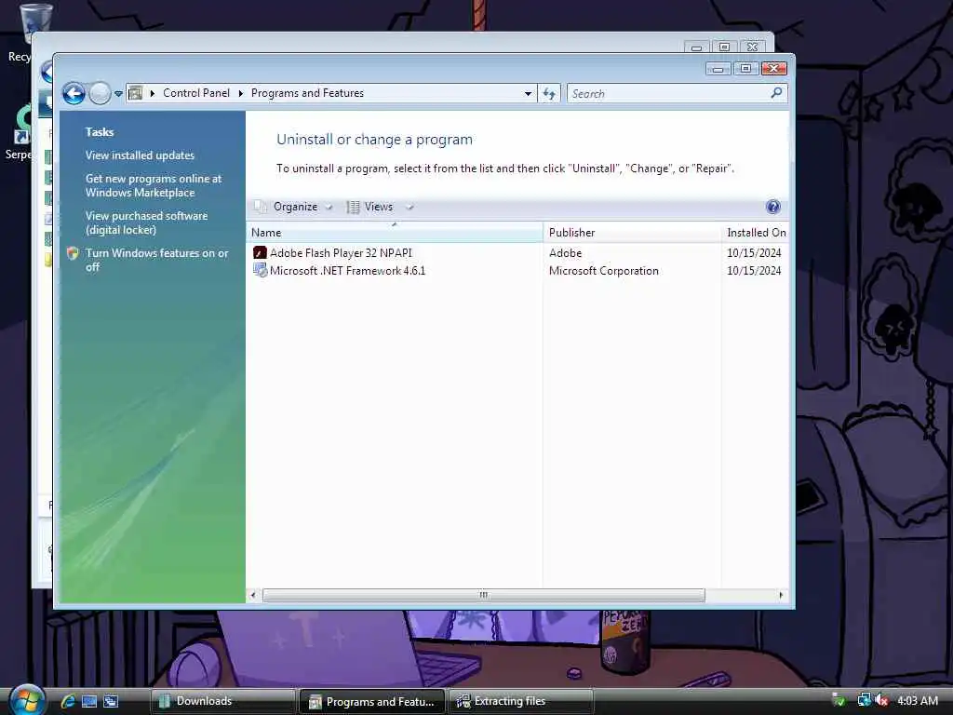Click the Microsoft Corporation publisher cell
Image resolution: width=953 pixels, height=715 pixels.
click(603, 271)
